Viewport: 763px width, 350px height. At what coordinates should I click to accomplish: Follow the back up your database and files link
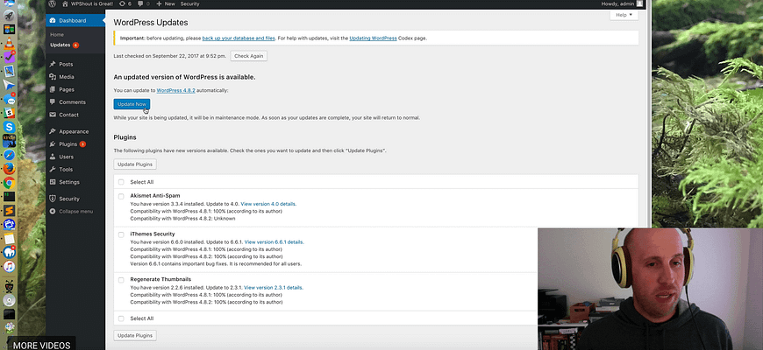click(x=239, y=38)
